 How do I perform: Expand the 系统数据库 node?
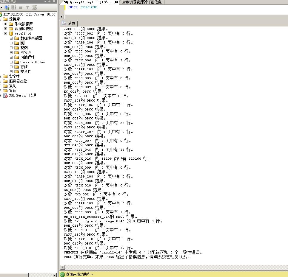click(5, 24)
